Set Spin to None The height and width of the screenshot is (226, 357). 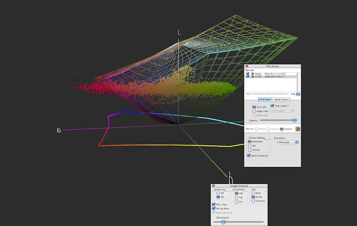tap(253, 193)
